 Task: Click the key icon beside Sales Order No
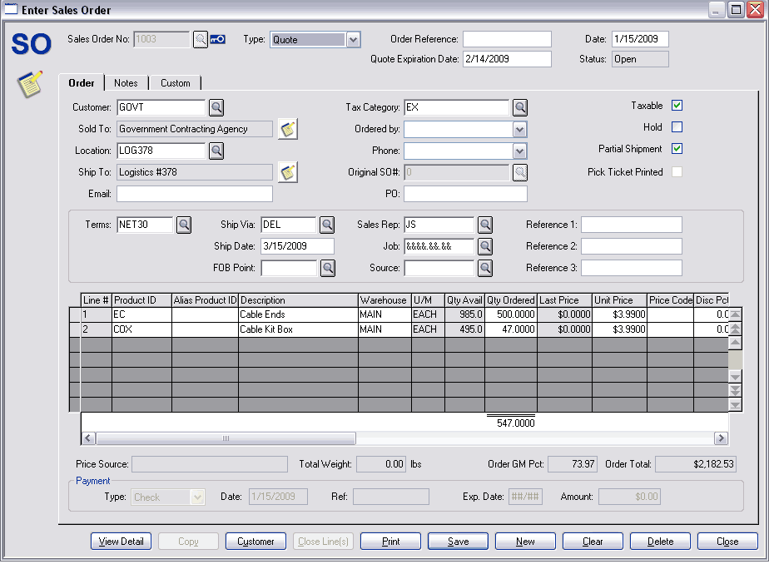217,39
